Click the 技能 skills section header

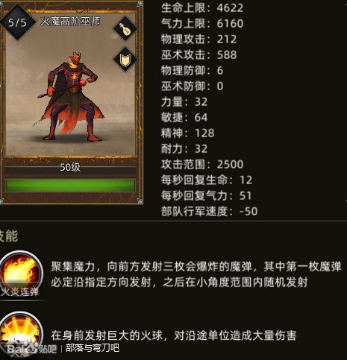click(x=9, y=236)
